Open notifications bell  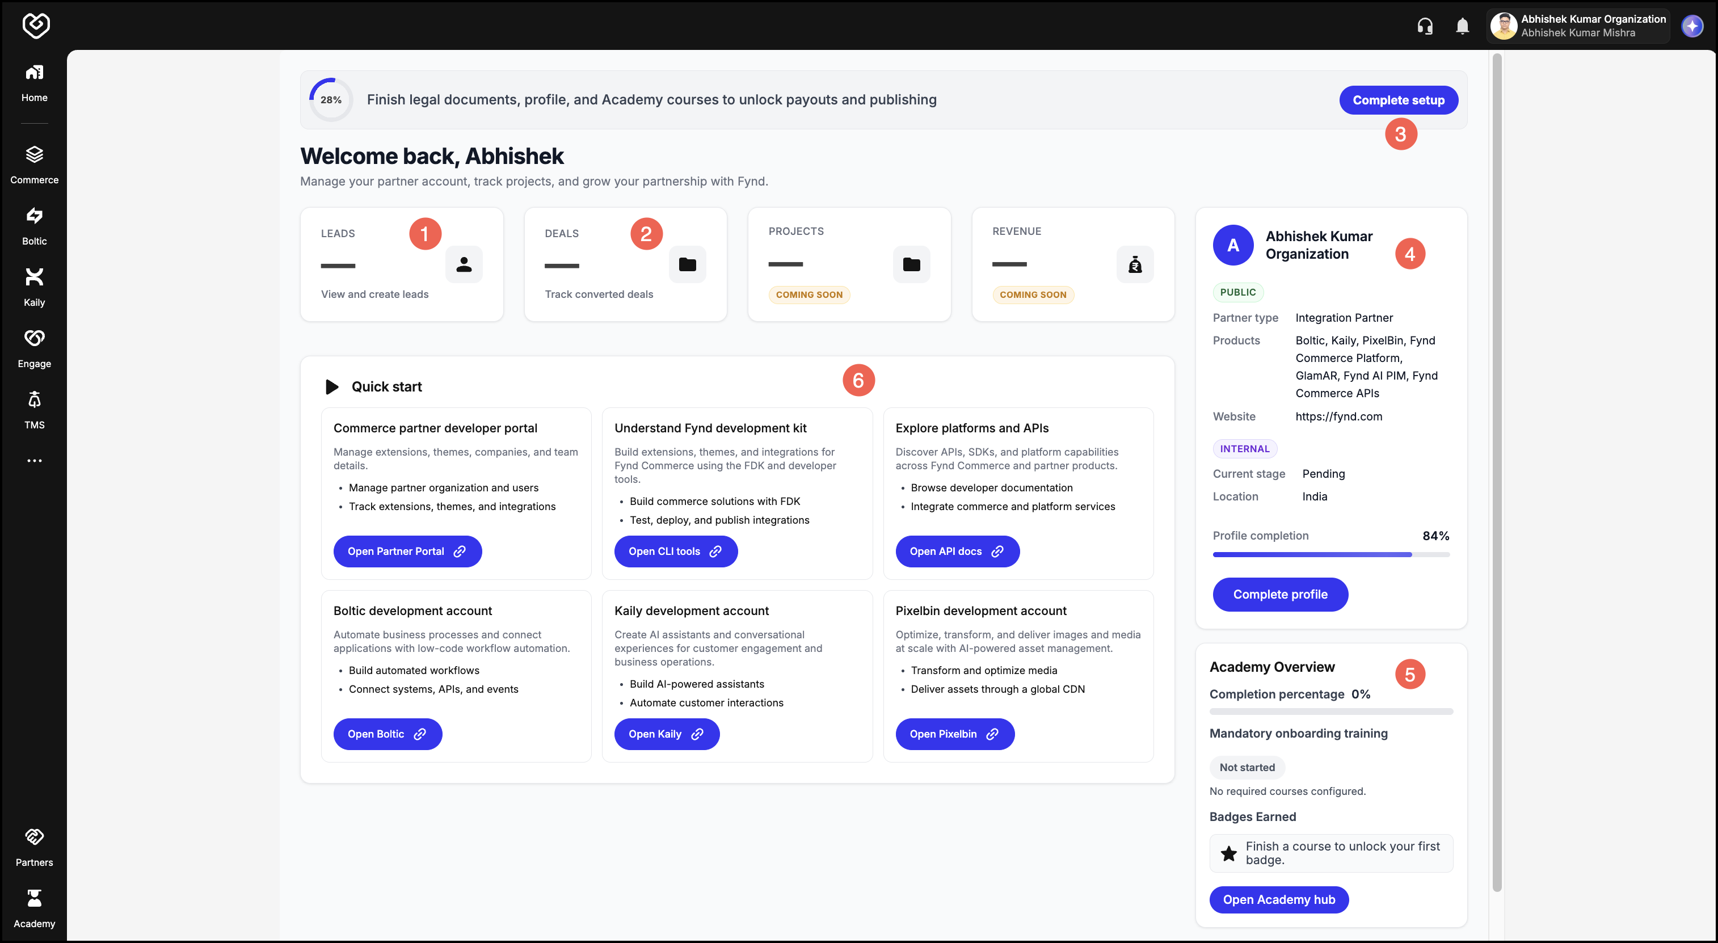point(1462,26)
